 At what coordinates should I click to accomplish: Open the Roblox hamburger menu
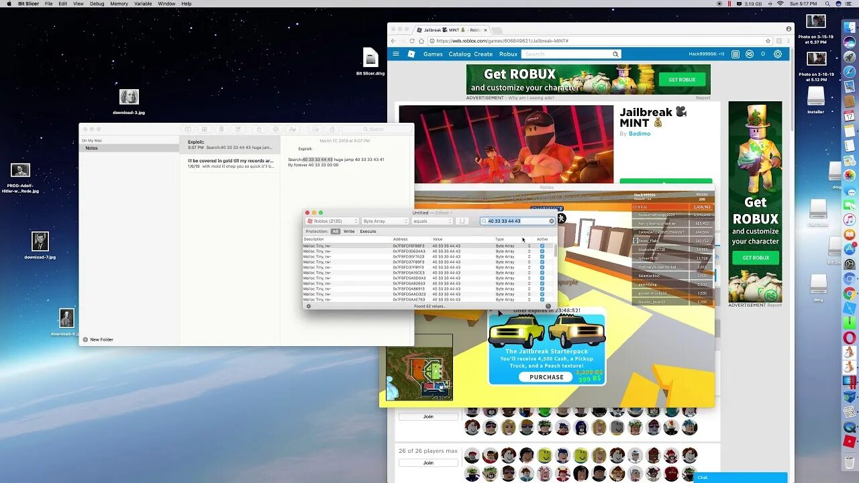(396, 54)
